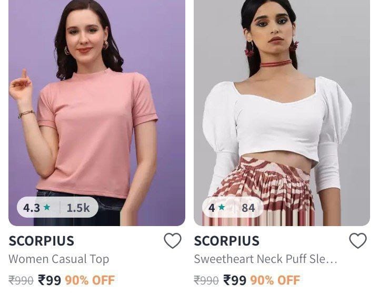This screenshot has width=379, height=293.
Task: Select the 4.3 rating number
Action: point(32,208)
